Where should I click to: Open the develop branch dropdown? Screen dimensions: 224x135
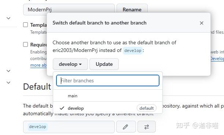70,64
